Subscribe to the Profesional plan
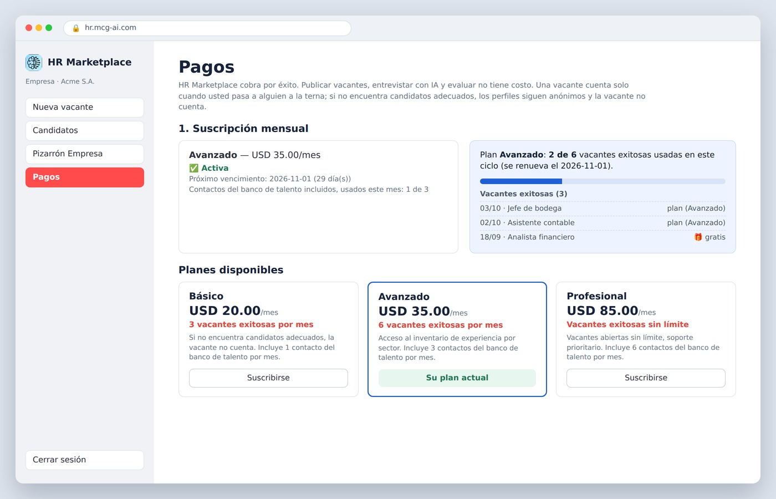The width and height of the screenshot is (776, 499). (646, 378)
